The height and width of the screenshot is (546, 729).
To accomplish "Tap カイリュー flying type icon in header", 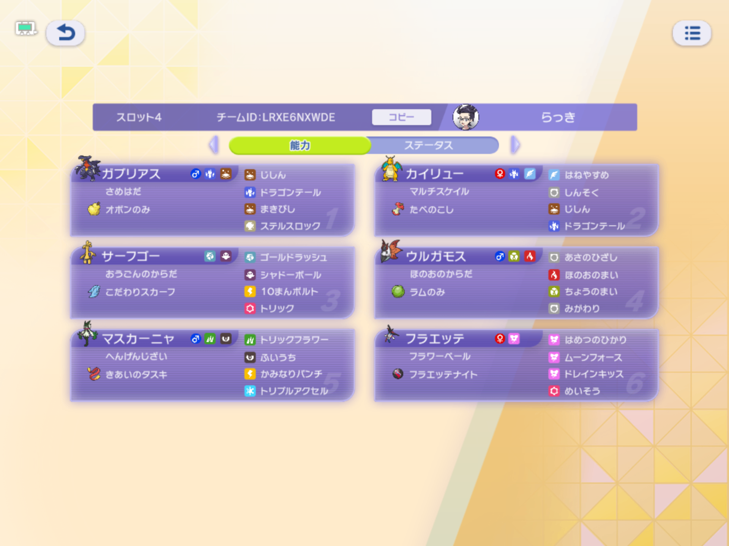I will (x=530, y=174).
